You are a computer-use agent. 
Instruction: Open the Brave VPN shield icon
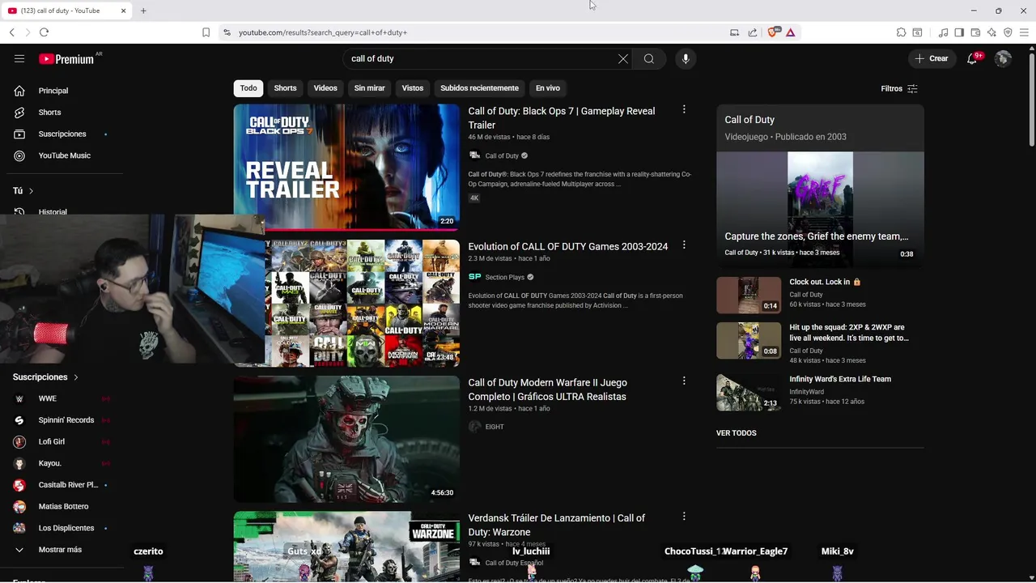coord(1008,32)
